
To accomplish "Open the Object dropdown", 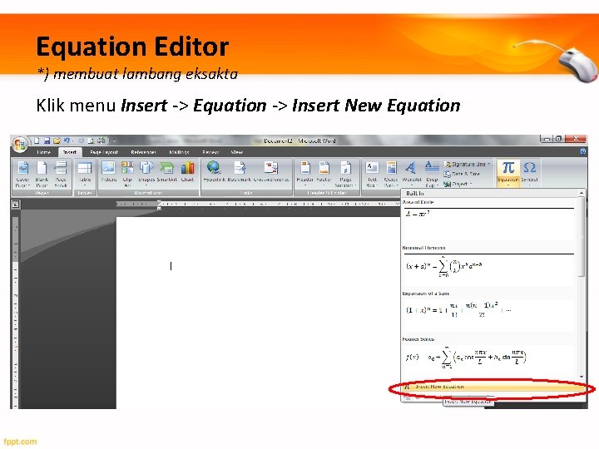I will [x=458, y=184].
